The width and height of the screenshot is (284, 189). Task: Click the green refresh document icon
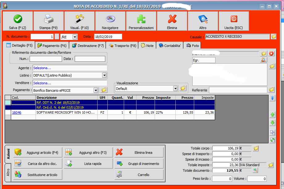point(272,140)
